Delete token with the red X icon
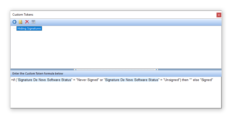Viewport: 235px width, 122px height. click(x=27, y=22)
